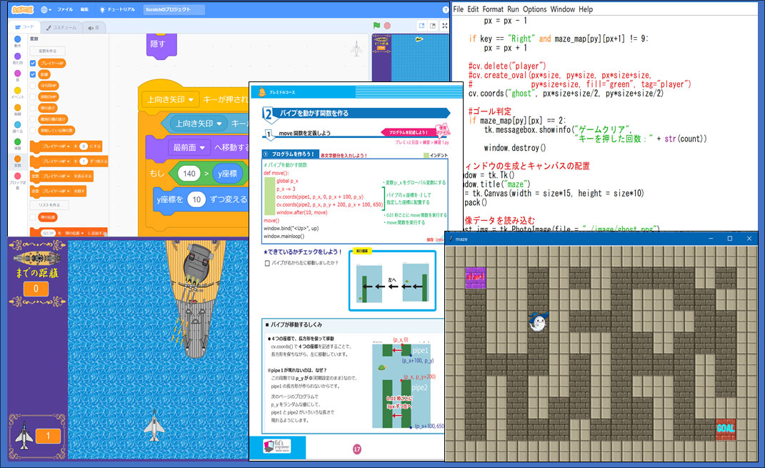765x468 pixels.
Task: Open the 弾の位置 dropdown in the add-to-list block
Action: pos(74,233)
